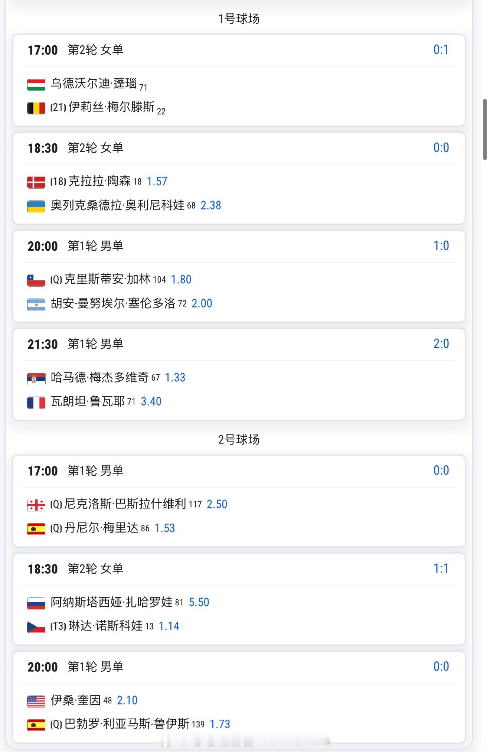
Task: Click the Czech flag beside 琳达·诺斯科娃
Action: (36, 627)
